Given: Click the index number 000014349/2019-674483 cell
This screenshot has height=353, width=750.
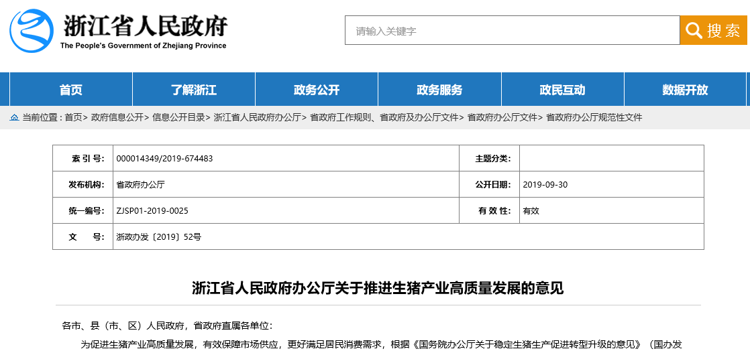Looking at the screenshot, I should tap(165, 159).
